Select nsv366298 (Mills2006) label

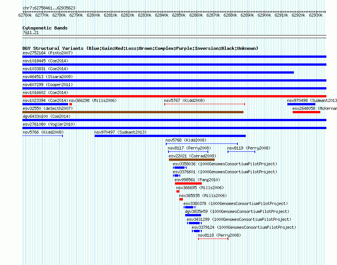pyautogui.click(x=93, y=100)
